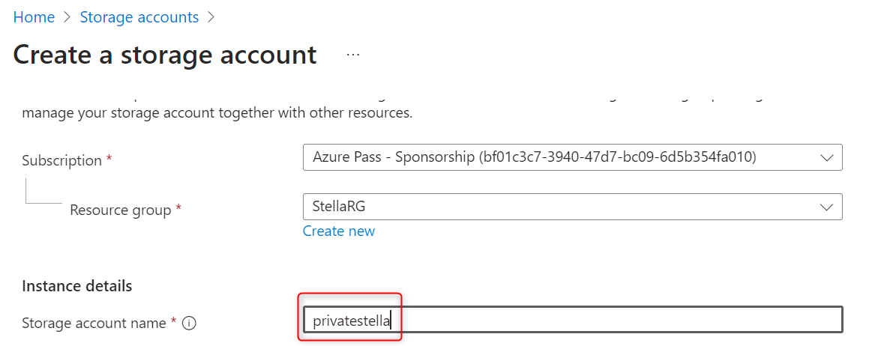
Task: Click the Storage account name label
Action: point(94,324)
